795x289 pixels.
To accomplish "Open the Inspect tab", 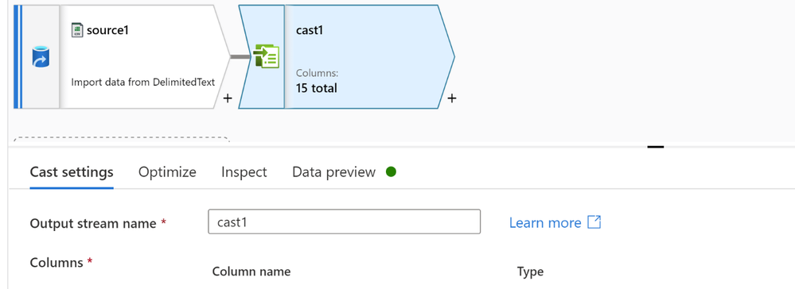I will pos(244,172).
